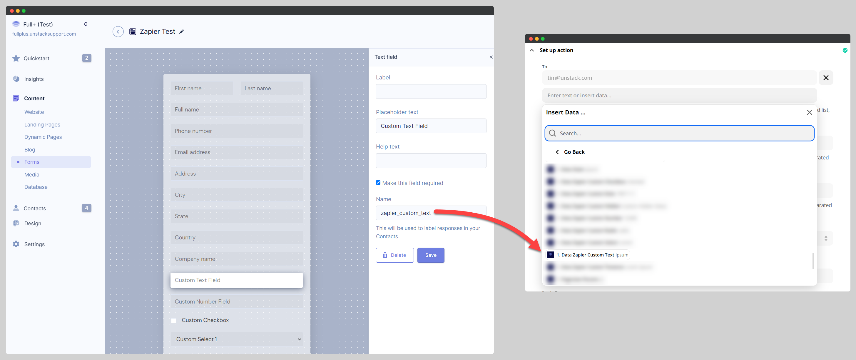Click the Name input zapier_custom_text
The height and width of the screenshot is (360, 856).
point(431,213)
